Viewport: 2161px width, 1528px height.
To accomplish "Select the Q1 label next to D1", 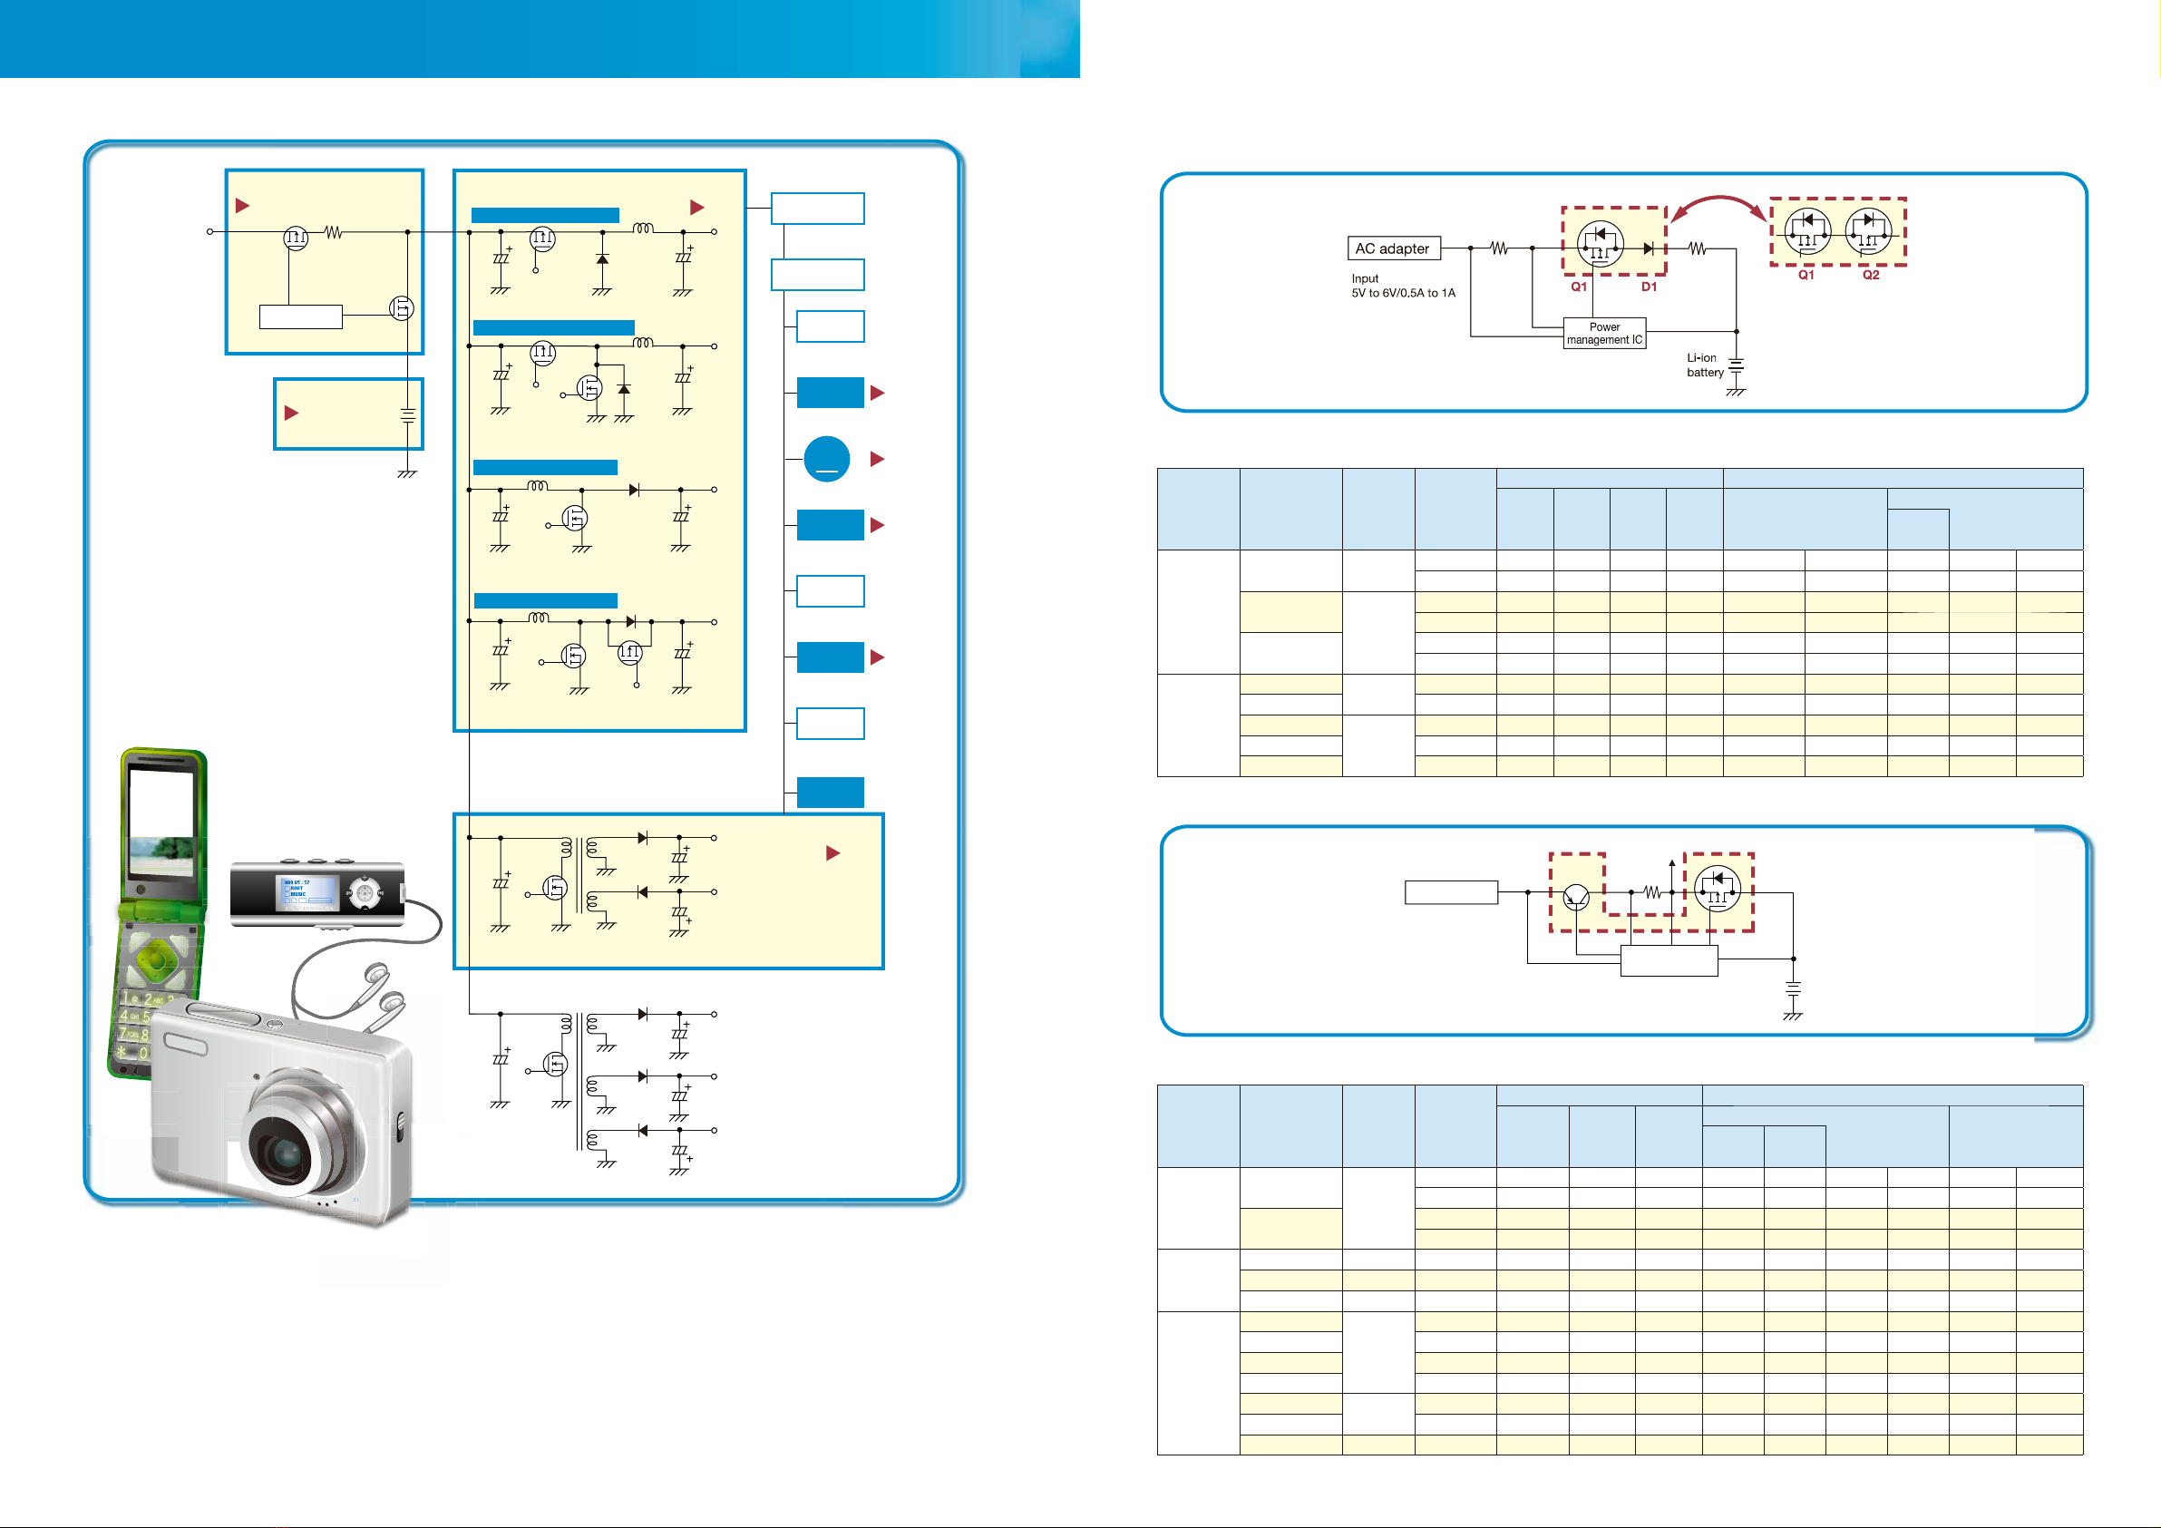I will tap(1579, 287).
